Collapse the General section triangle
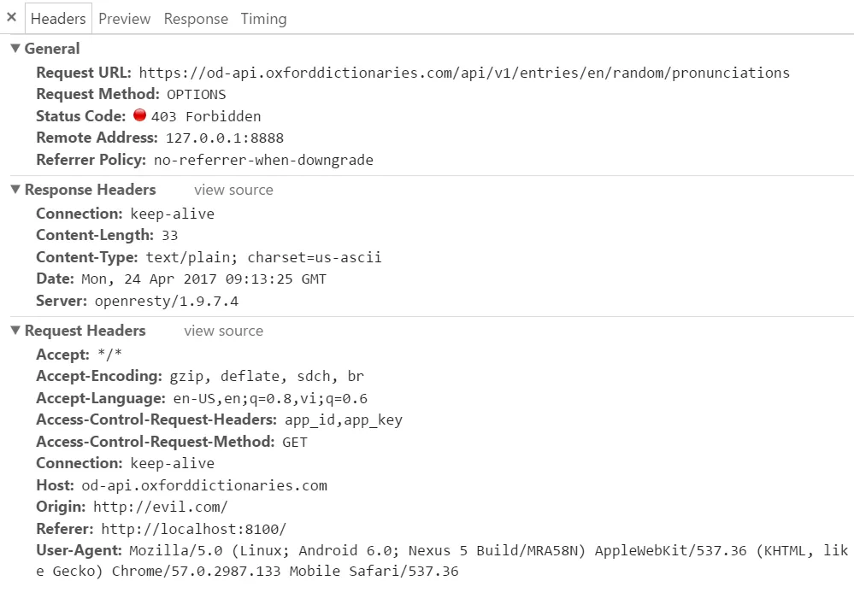This screenshot has height=616, width=854. pyautogui.click(x=15, y=49)
